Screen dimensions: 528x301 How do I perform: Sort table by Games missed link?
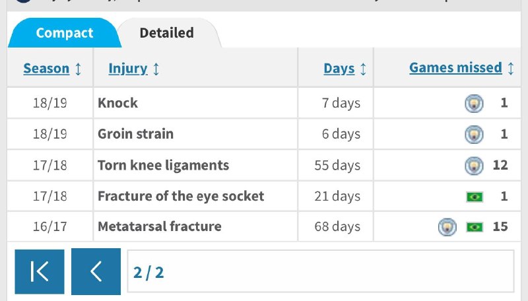point(455,68)
